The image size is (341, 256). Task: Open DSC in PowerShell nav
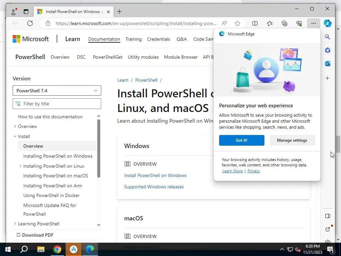[81, 57]
